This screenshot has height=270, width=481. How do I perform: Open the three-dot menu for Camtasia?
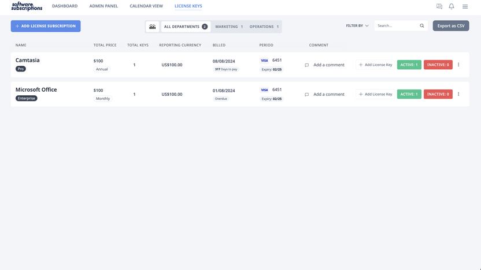pyautogui.click(x=458, y=65)
